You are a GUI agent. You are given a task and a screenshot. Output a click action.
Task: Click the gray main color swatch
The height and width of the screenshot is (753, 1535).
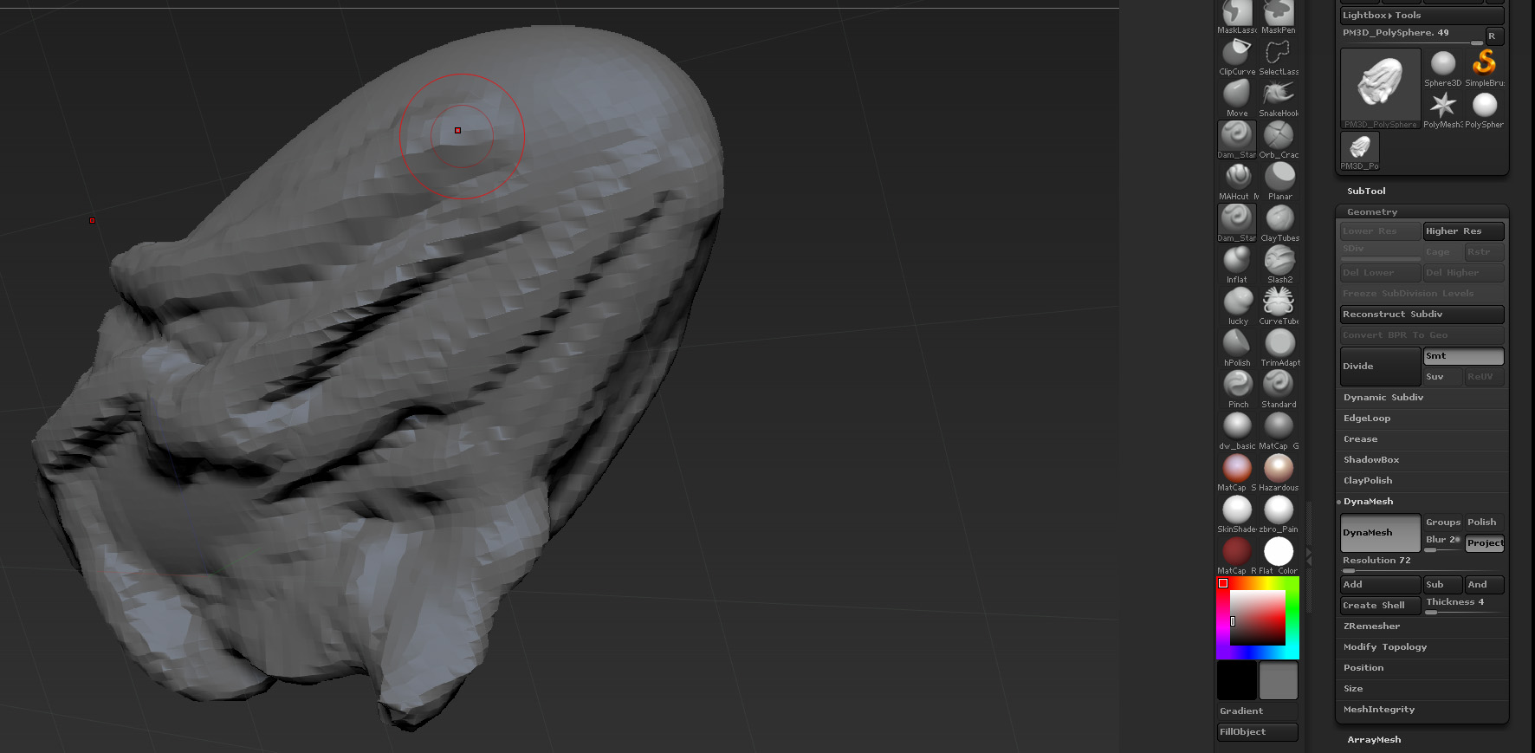(x=1278, y=680)
